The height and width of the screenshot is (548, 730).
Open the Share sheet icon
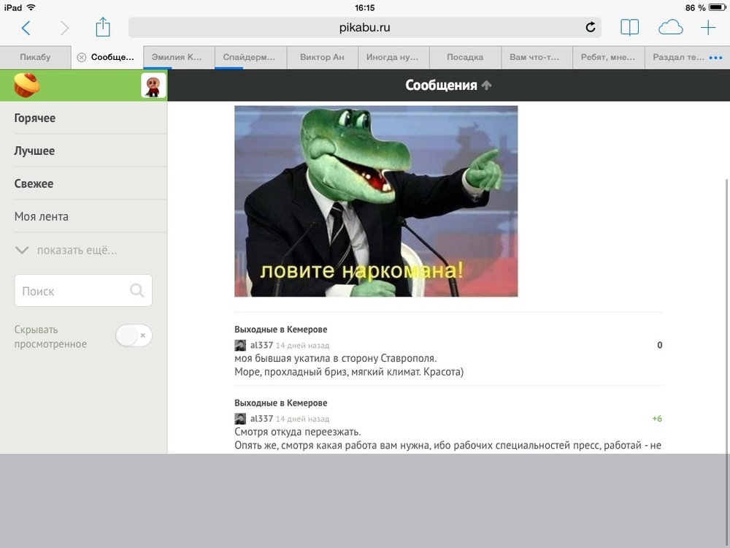tap(103, 28)
